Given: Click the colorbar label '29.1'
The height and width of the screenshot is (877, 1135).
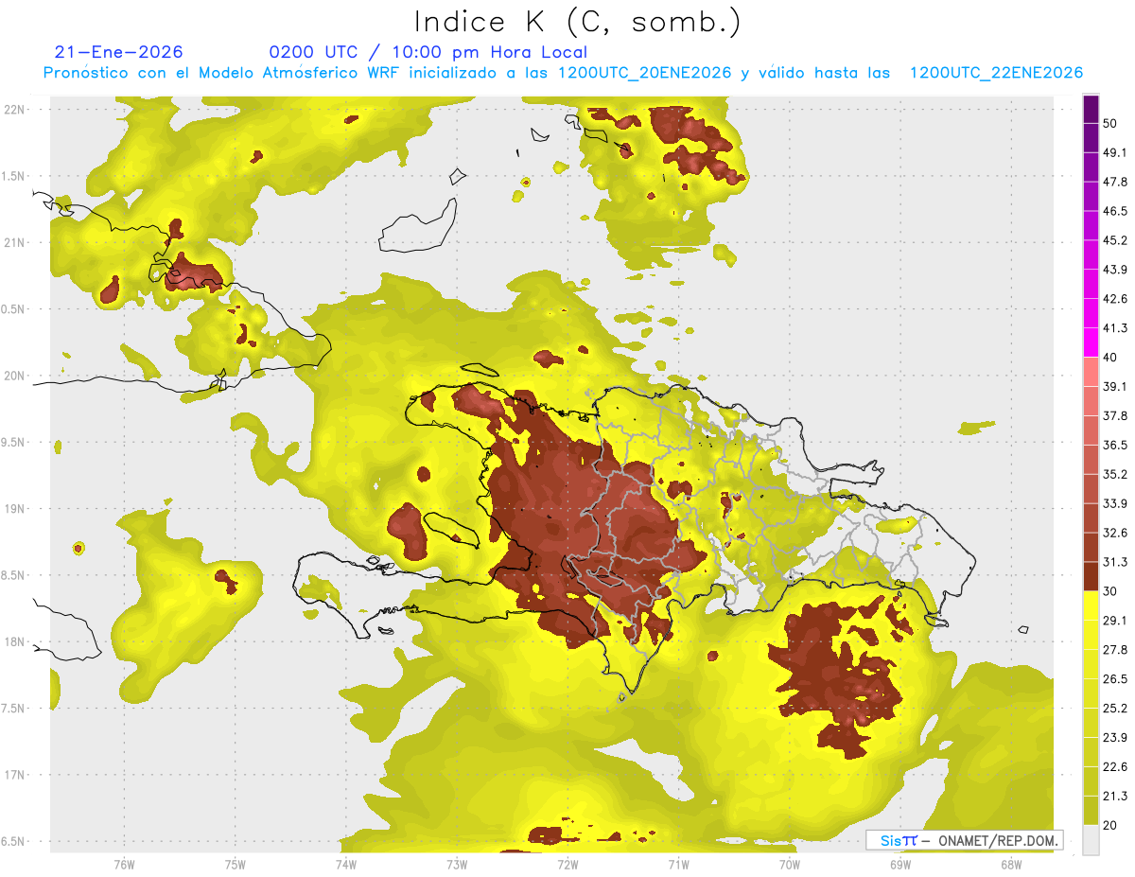Looking at the screenshot, I should point(1115,621).
